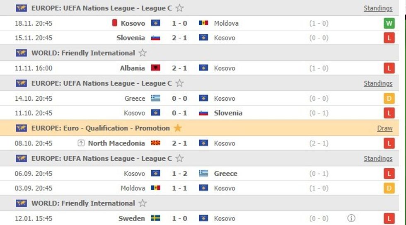The image size is (406, 225).
Task: Open the Euro - Qualification - Promotion league header
Action: pyautogui.click(x=100, y=128)
